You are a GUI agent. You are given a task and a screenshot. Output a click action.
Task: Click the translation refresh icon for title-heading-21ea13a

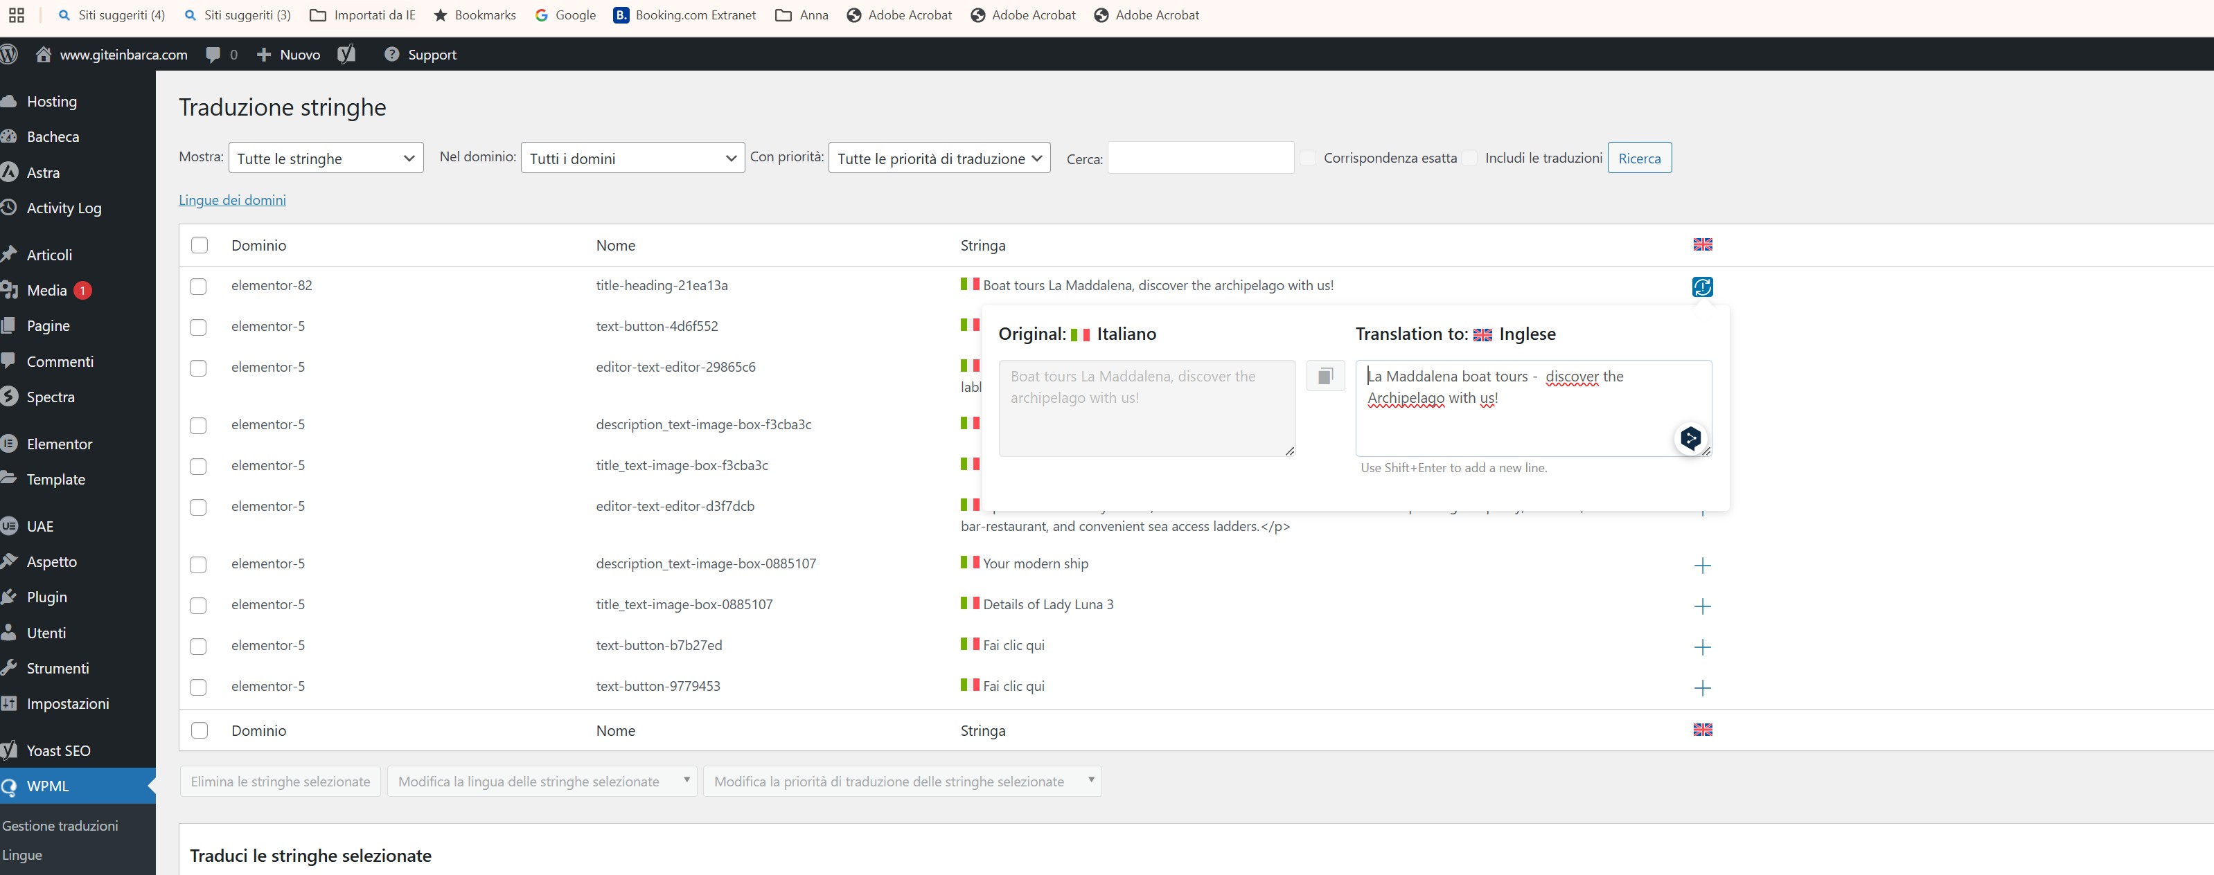click(1702, 287)
